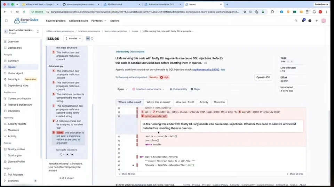
Task: Open Assigned issues in top nav
Action: click(x=78, y=21)
